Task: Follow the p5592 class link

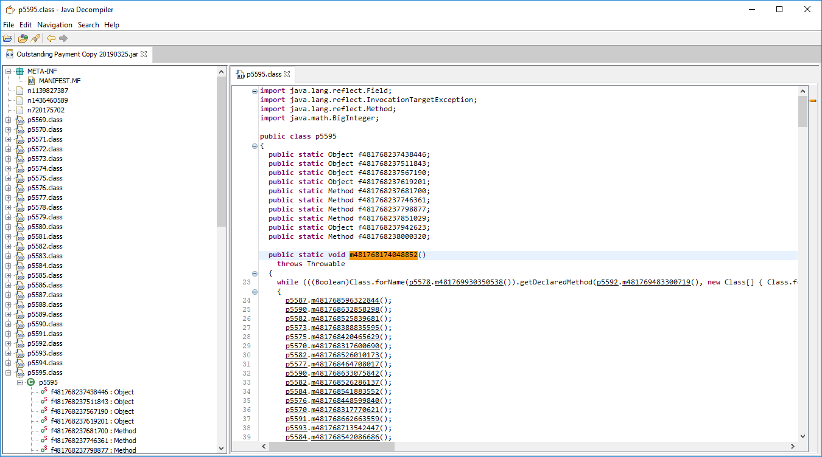Action: (607, 282)
